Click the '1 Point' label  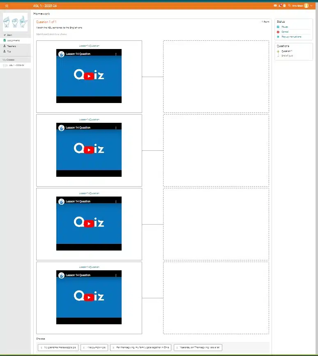tap(265, 22)
